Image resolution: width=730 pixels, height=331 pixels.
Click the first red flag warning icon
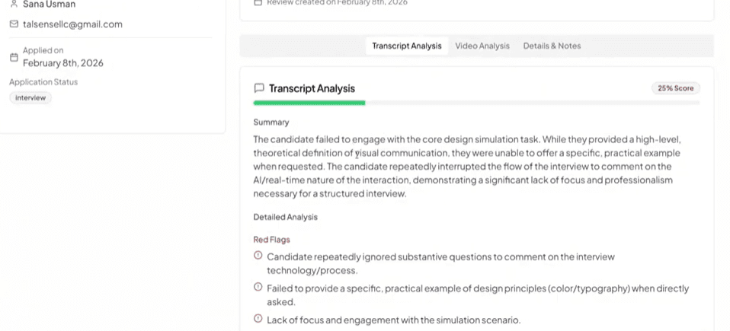pyautogui.click(x=258, y=255)
